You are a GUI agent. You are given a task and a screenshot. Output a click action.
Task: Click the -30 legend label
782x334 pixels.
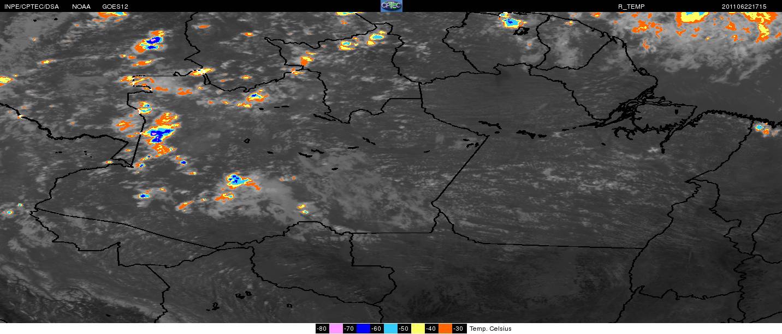point(459,329)
